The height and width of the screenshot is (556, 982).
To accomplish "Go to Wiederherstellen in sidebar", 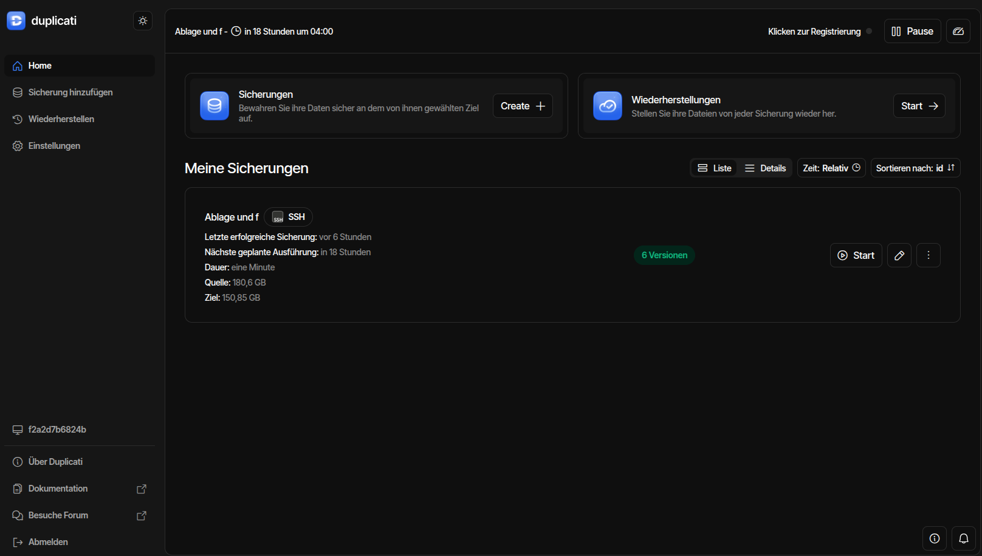I will tap(80, 119).
